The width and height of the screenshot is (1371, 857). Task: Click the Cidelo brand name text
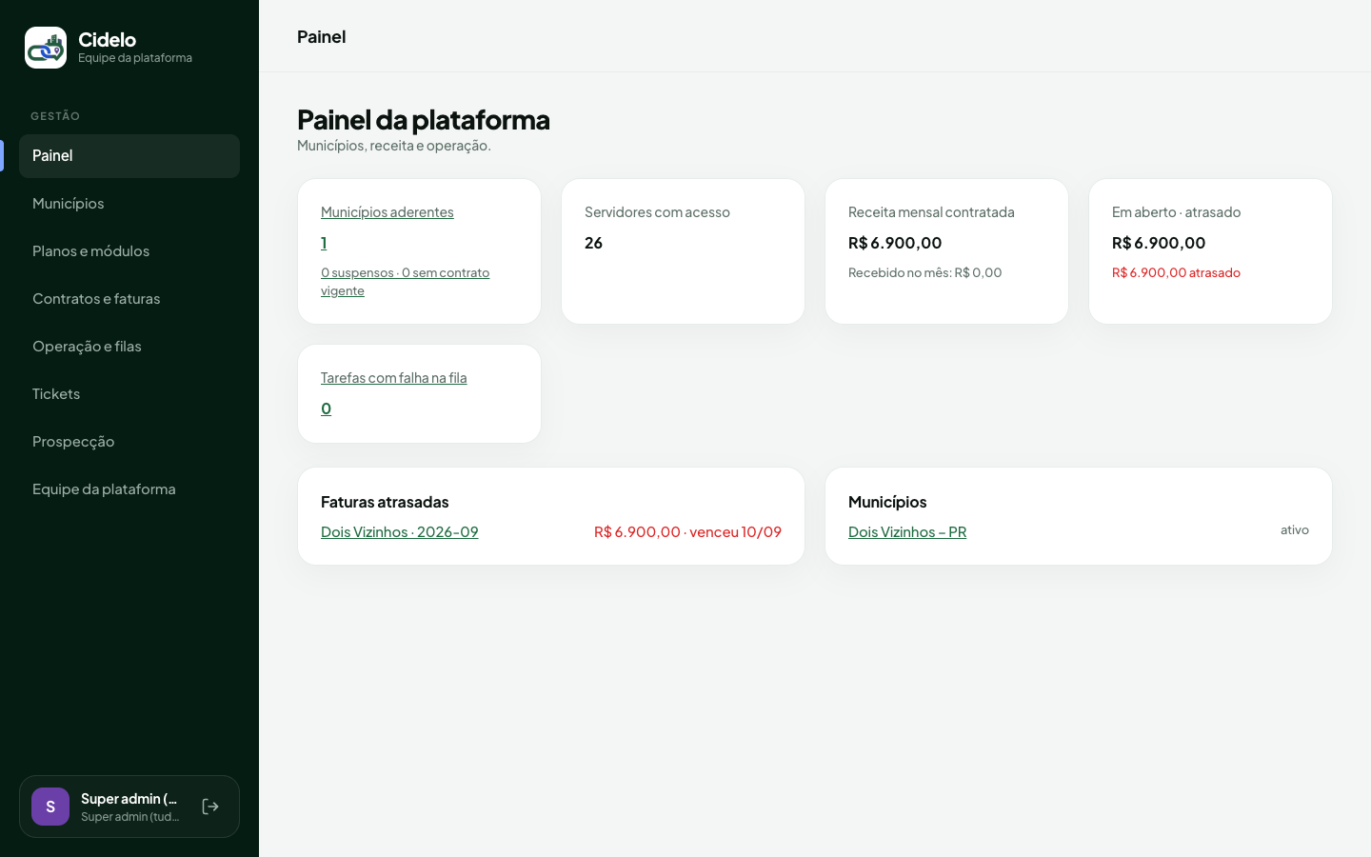point(107,39)
